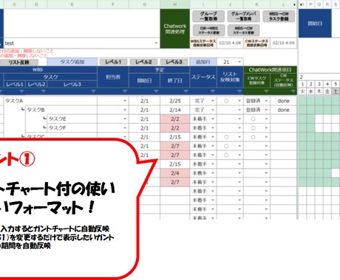The height and width of the screenshot is (280, 340).
Task: Select the 02/10 4:08 timestamp cell
Action: [230, 43]
